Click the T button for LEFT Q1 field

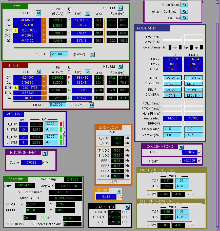click(44, 20)
